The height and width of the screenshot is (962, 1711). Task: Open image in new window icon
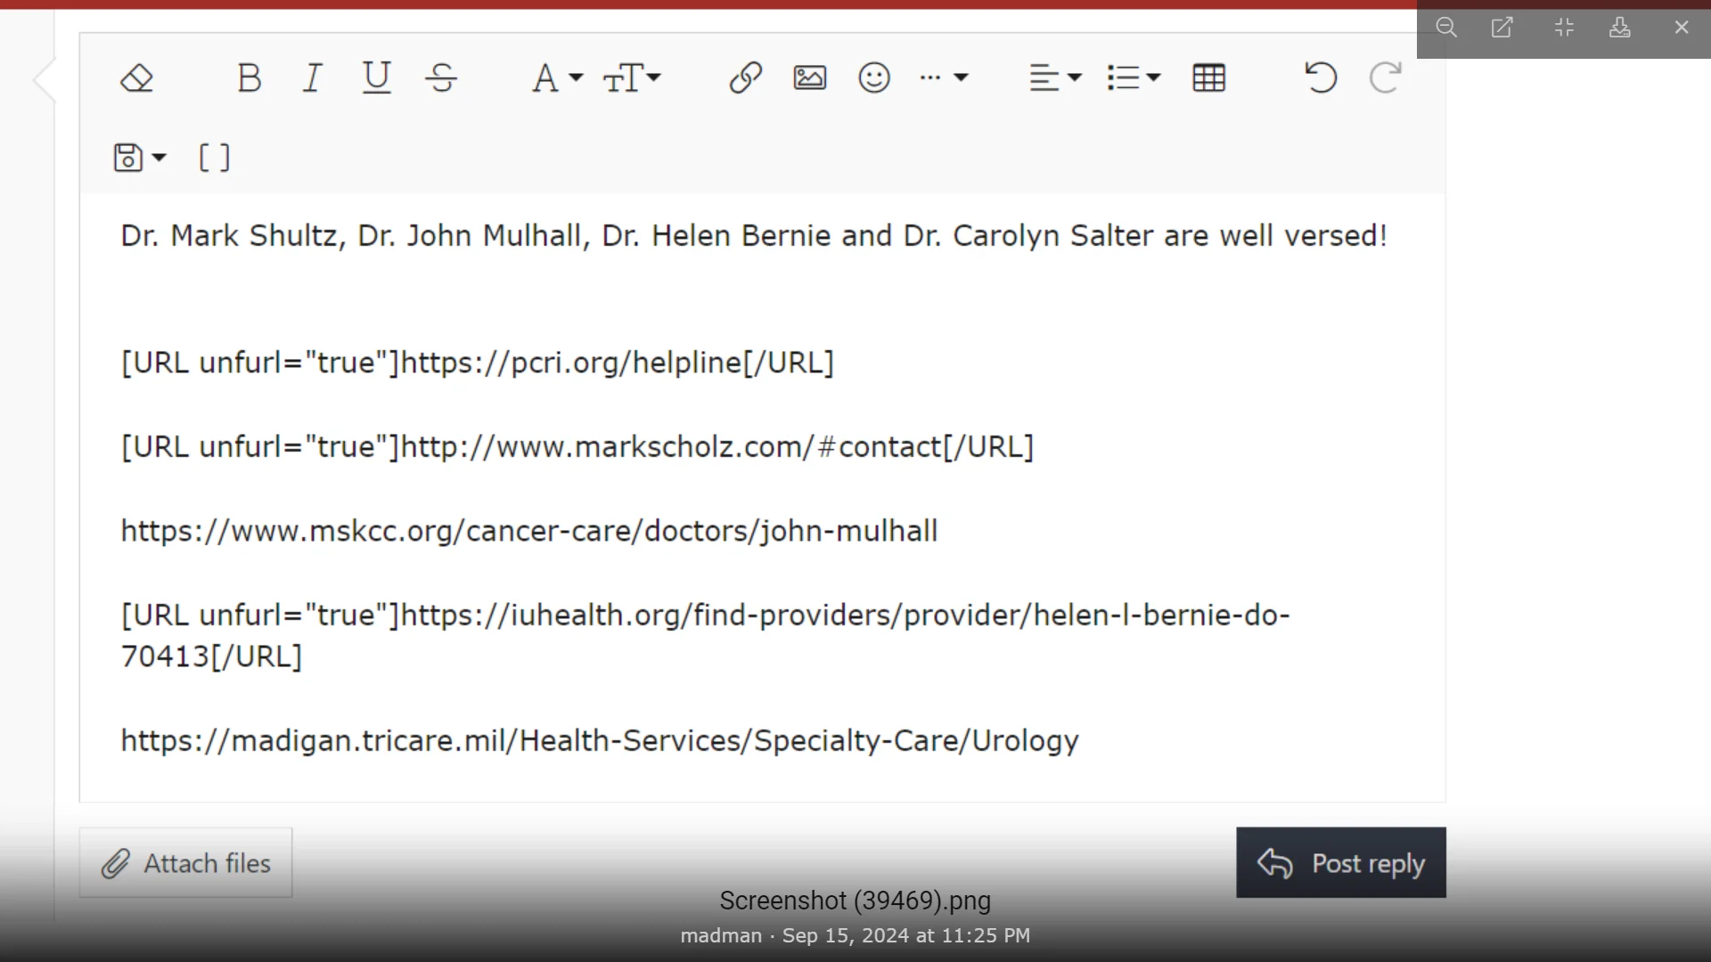tap(1502, 28)
